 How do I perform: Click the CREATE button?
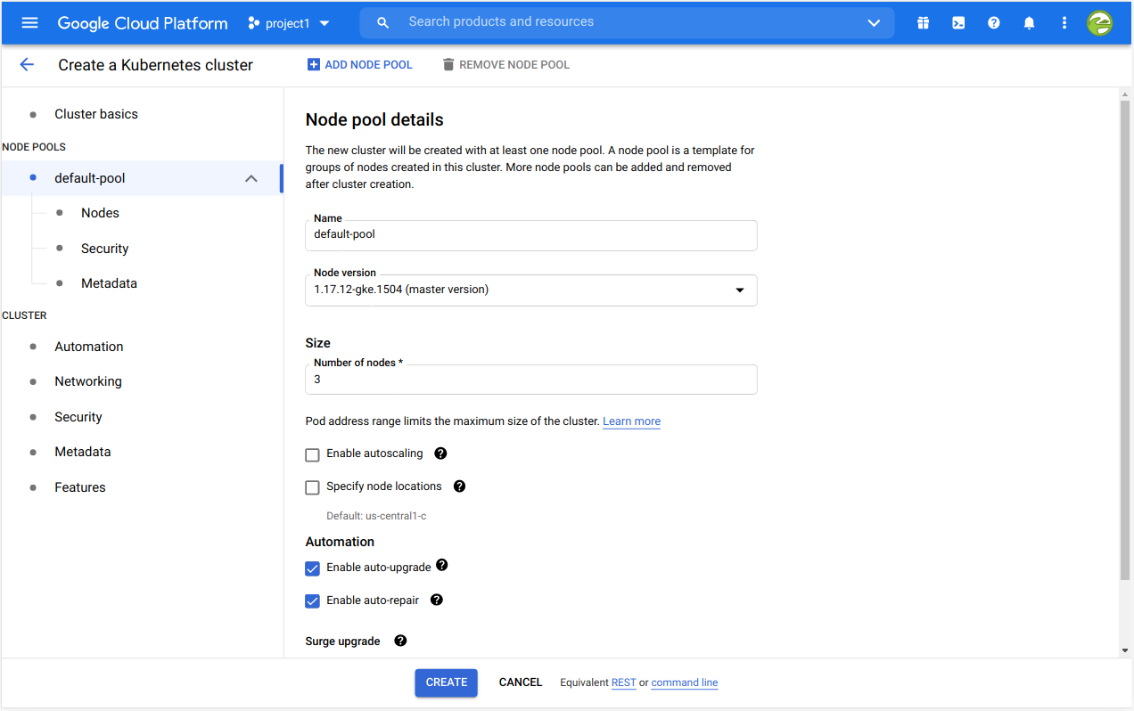(x=446, y=682)
